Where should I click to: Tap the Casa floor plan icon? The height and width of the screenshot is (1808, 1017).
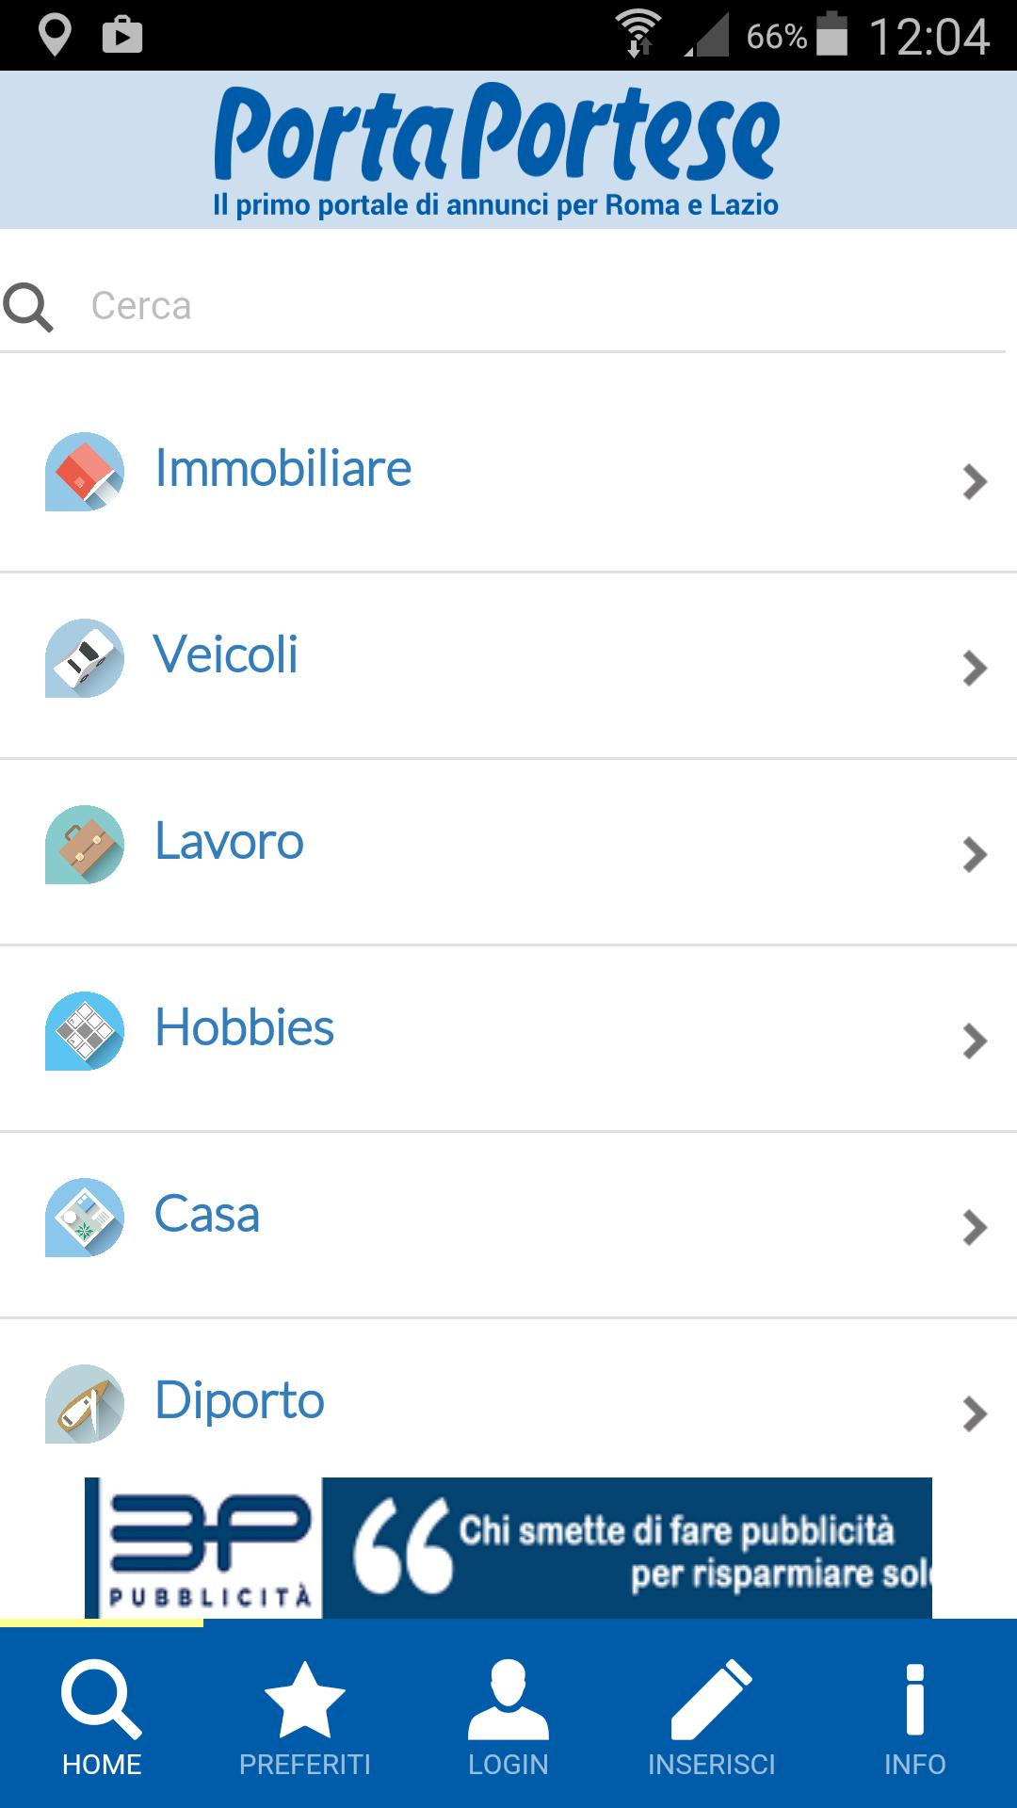[x=85, y=1217]
